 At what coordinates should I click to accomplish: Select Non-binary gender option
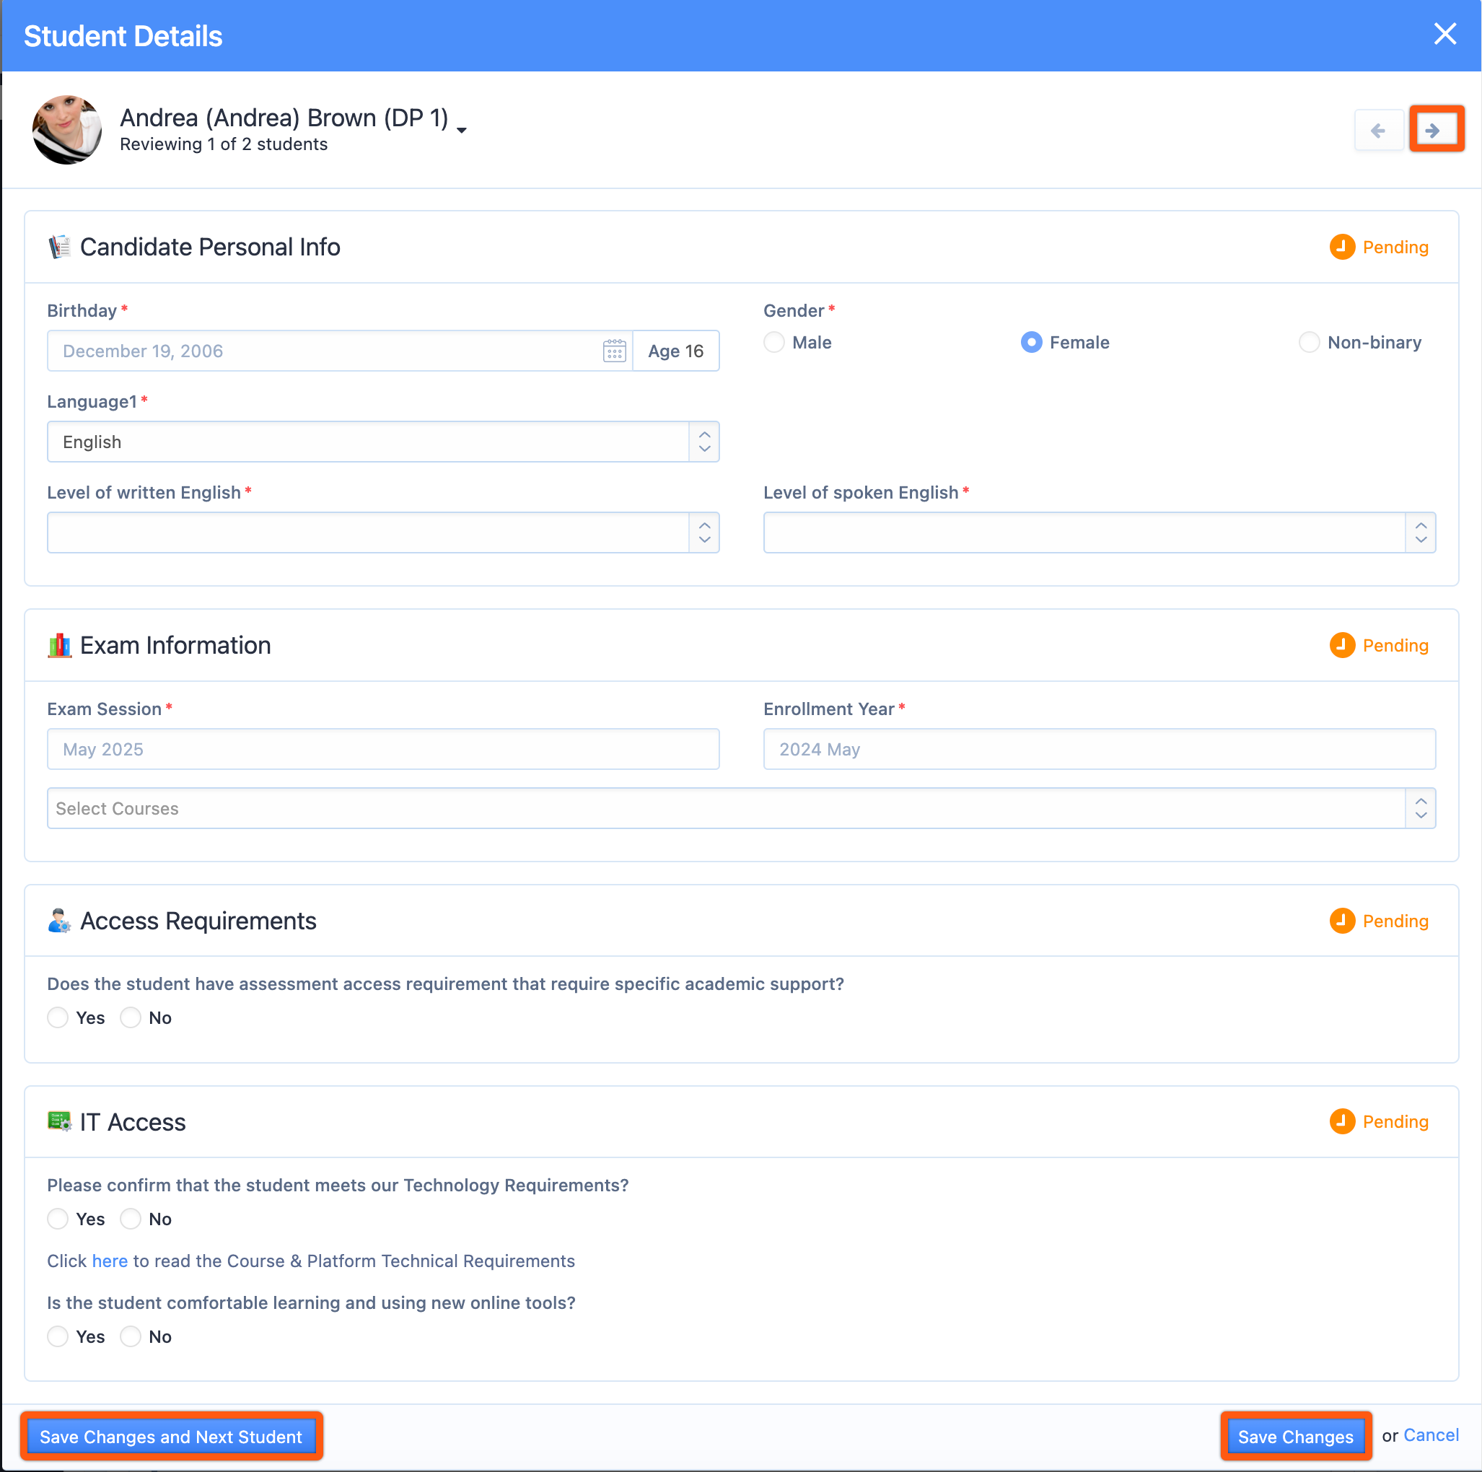(1309, 342)
